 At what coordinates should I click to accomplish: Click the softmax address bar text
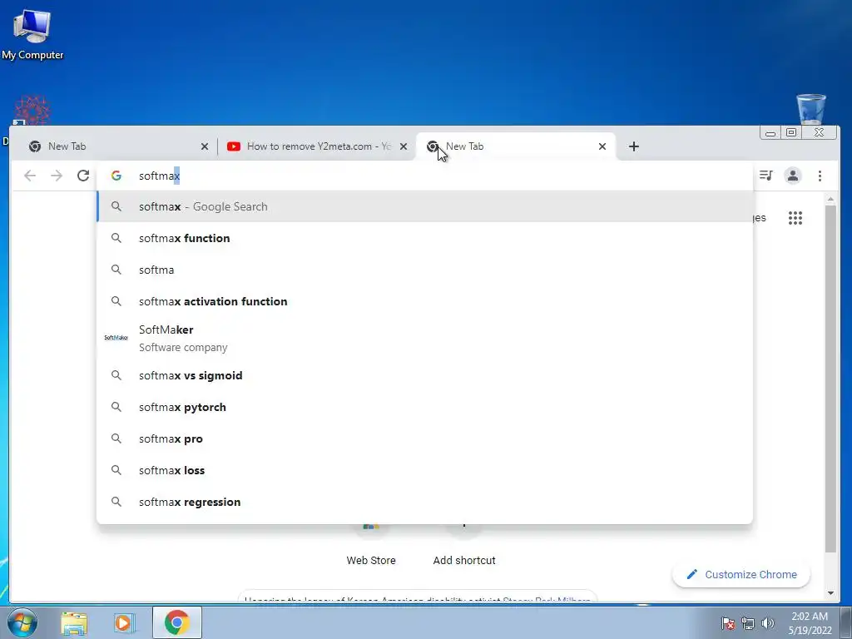[159, 176]
